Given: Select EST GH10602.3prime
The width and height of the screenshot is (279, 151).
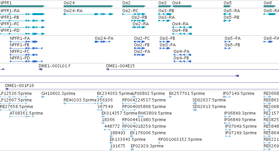Looking at the screenshot, I should (x=43, y=97).
